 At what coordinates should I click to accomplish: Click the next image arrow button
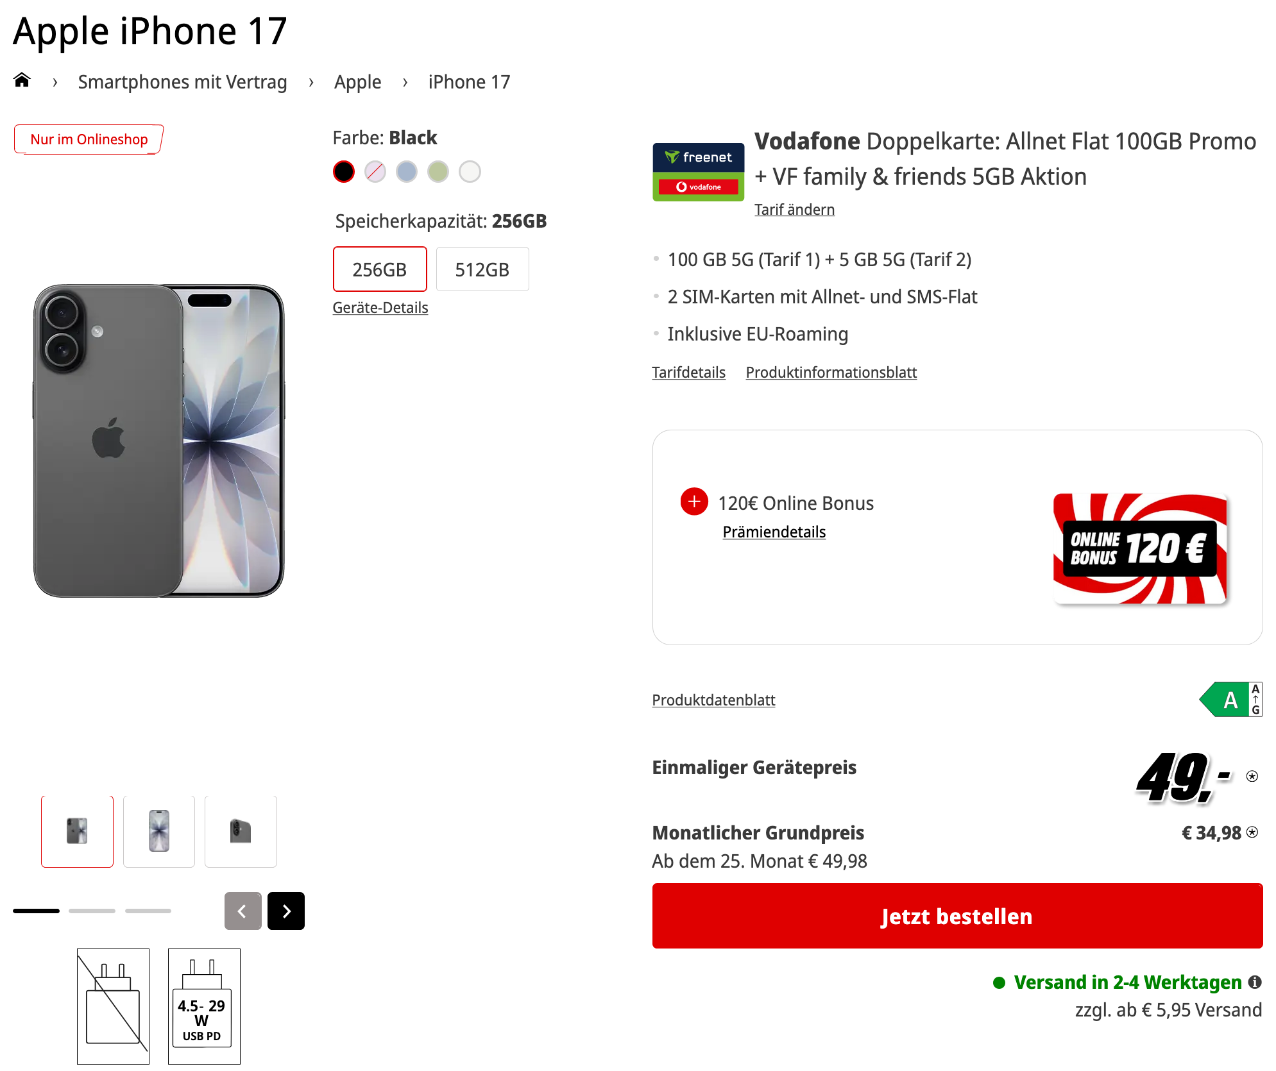click(x=286, y=911)
